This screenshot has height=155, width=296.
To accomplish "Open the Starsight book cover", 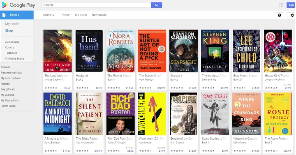I will point(183,51).
